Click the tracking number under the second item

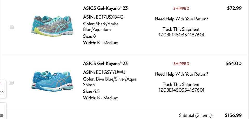coord(181,90)
